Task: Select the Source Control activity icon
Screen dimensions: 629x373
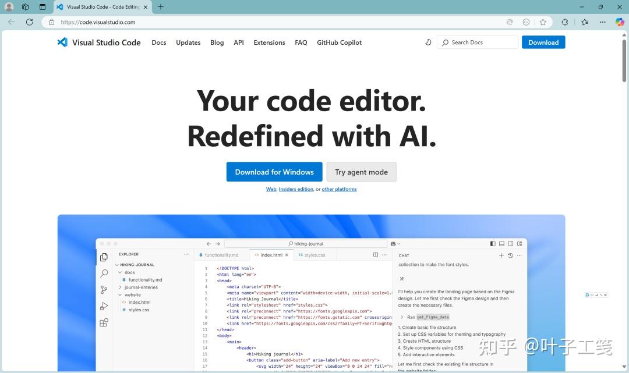Action: (x=104, y=290)
